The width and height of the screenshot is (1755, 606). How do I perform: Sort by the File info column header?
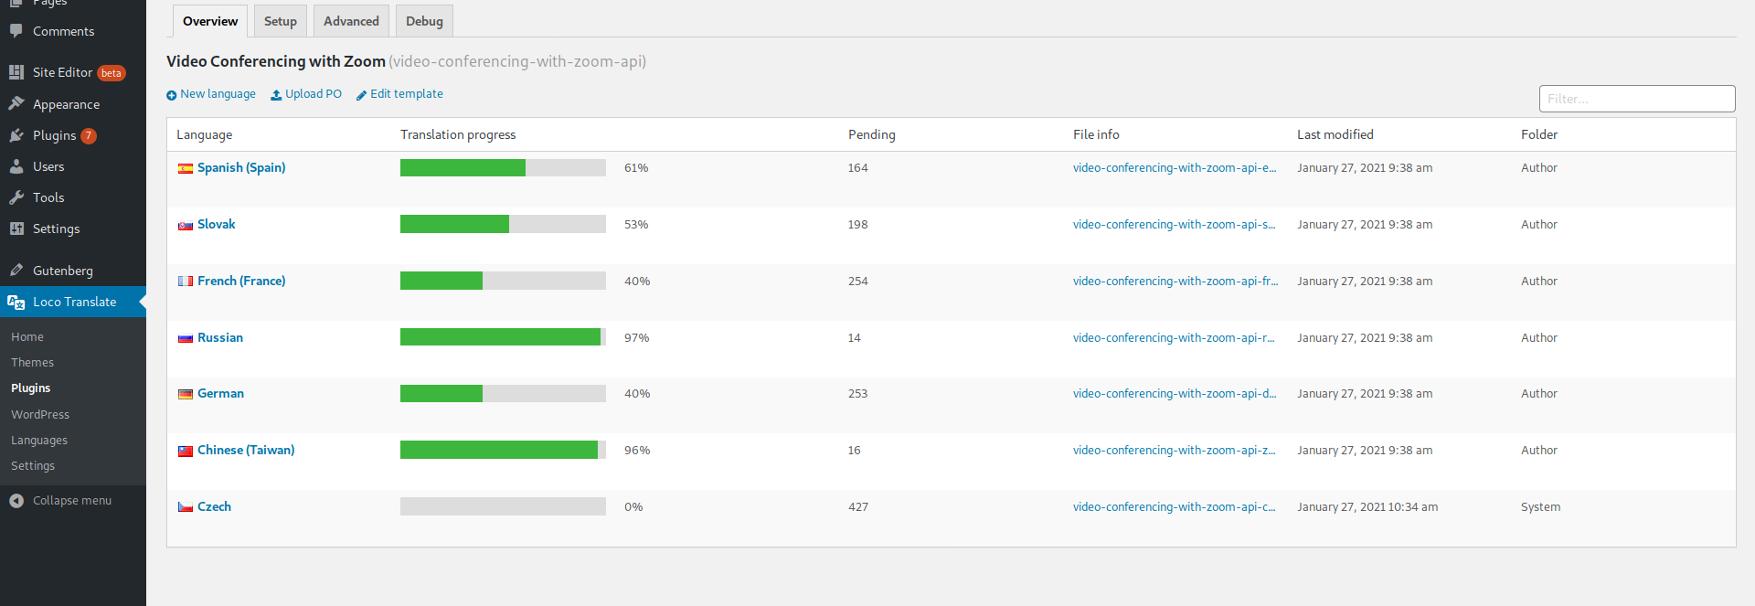tap(1096, 135)
